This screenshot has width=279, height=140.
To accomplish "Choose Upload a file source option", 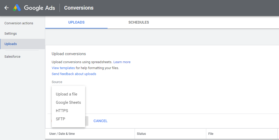I will click(x=68, y=94).
